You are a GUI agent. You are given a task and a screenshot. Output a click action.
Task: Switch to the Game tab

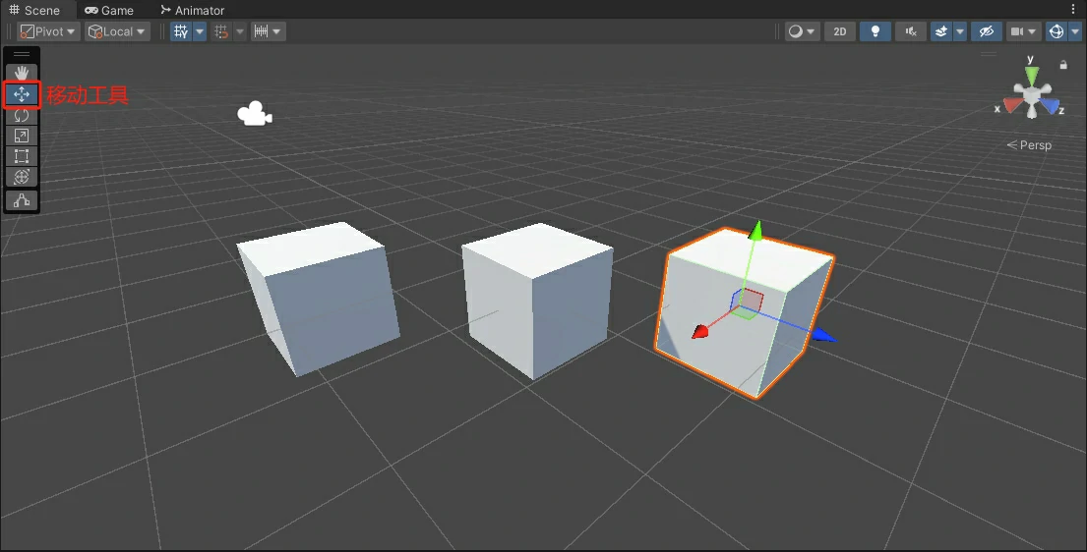(109, 10)
